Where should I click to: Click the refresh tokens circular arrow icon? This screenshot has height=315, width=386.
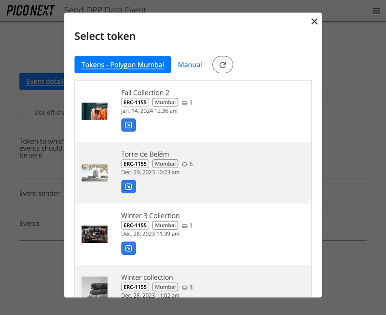click(x=222, y=65)
